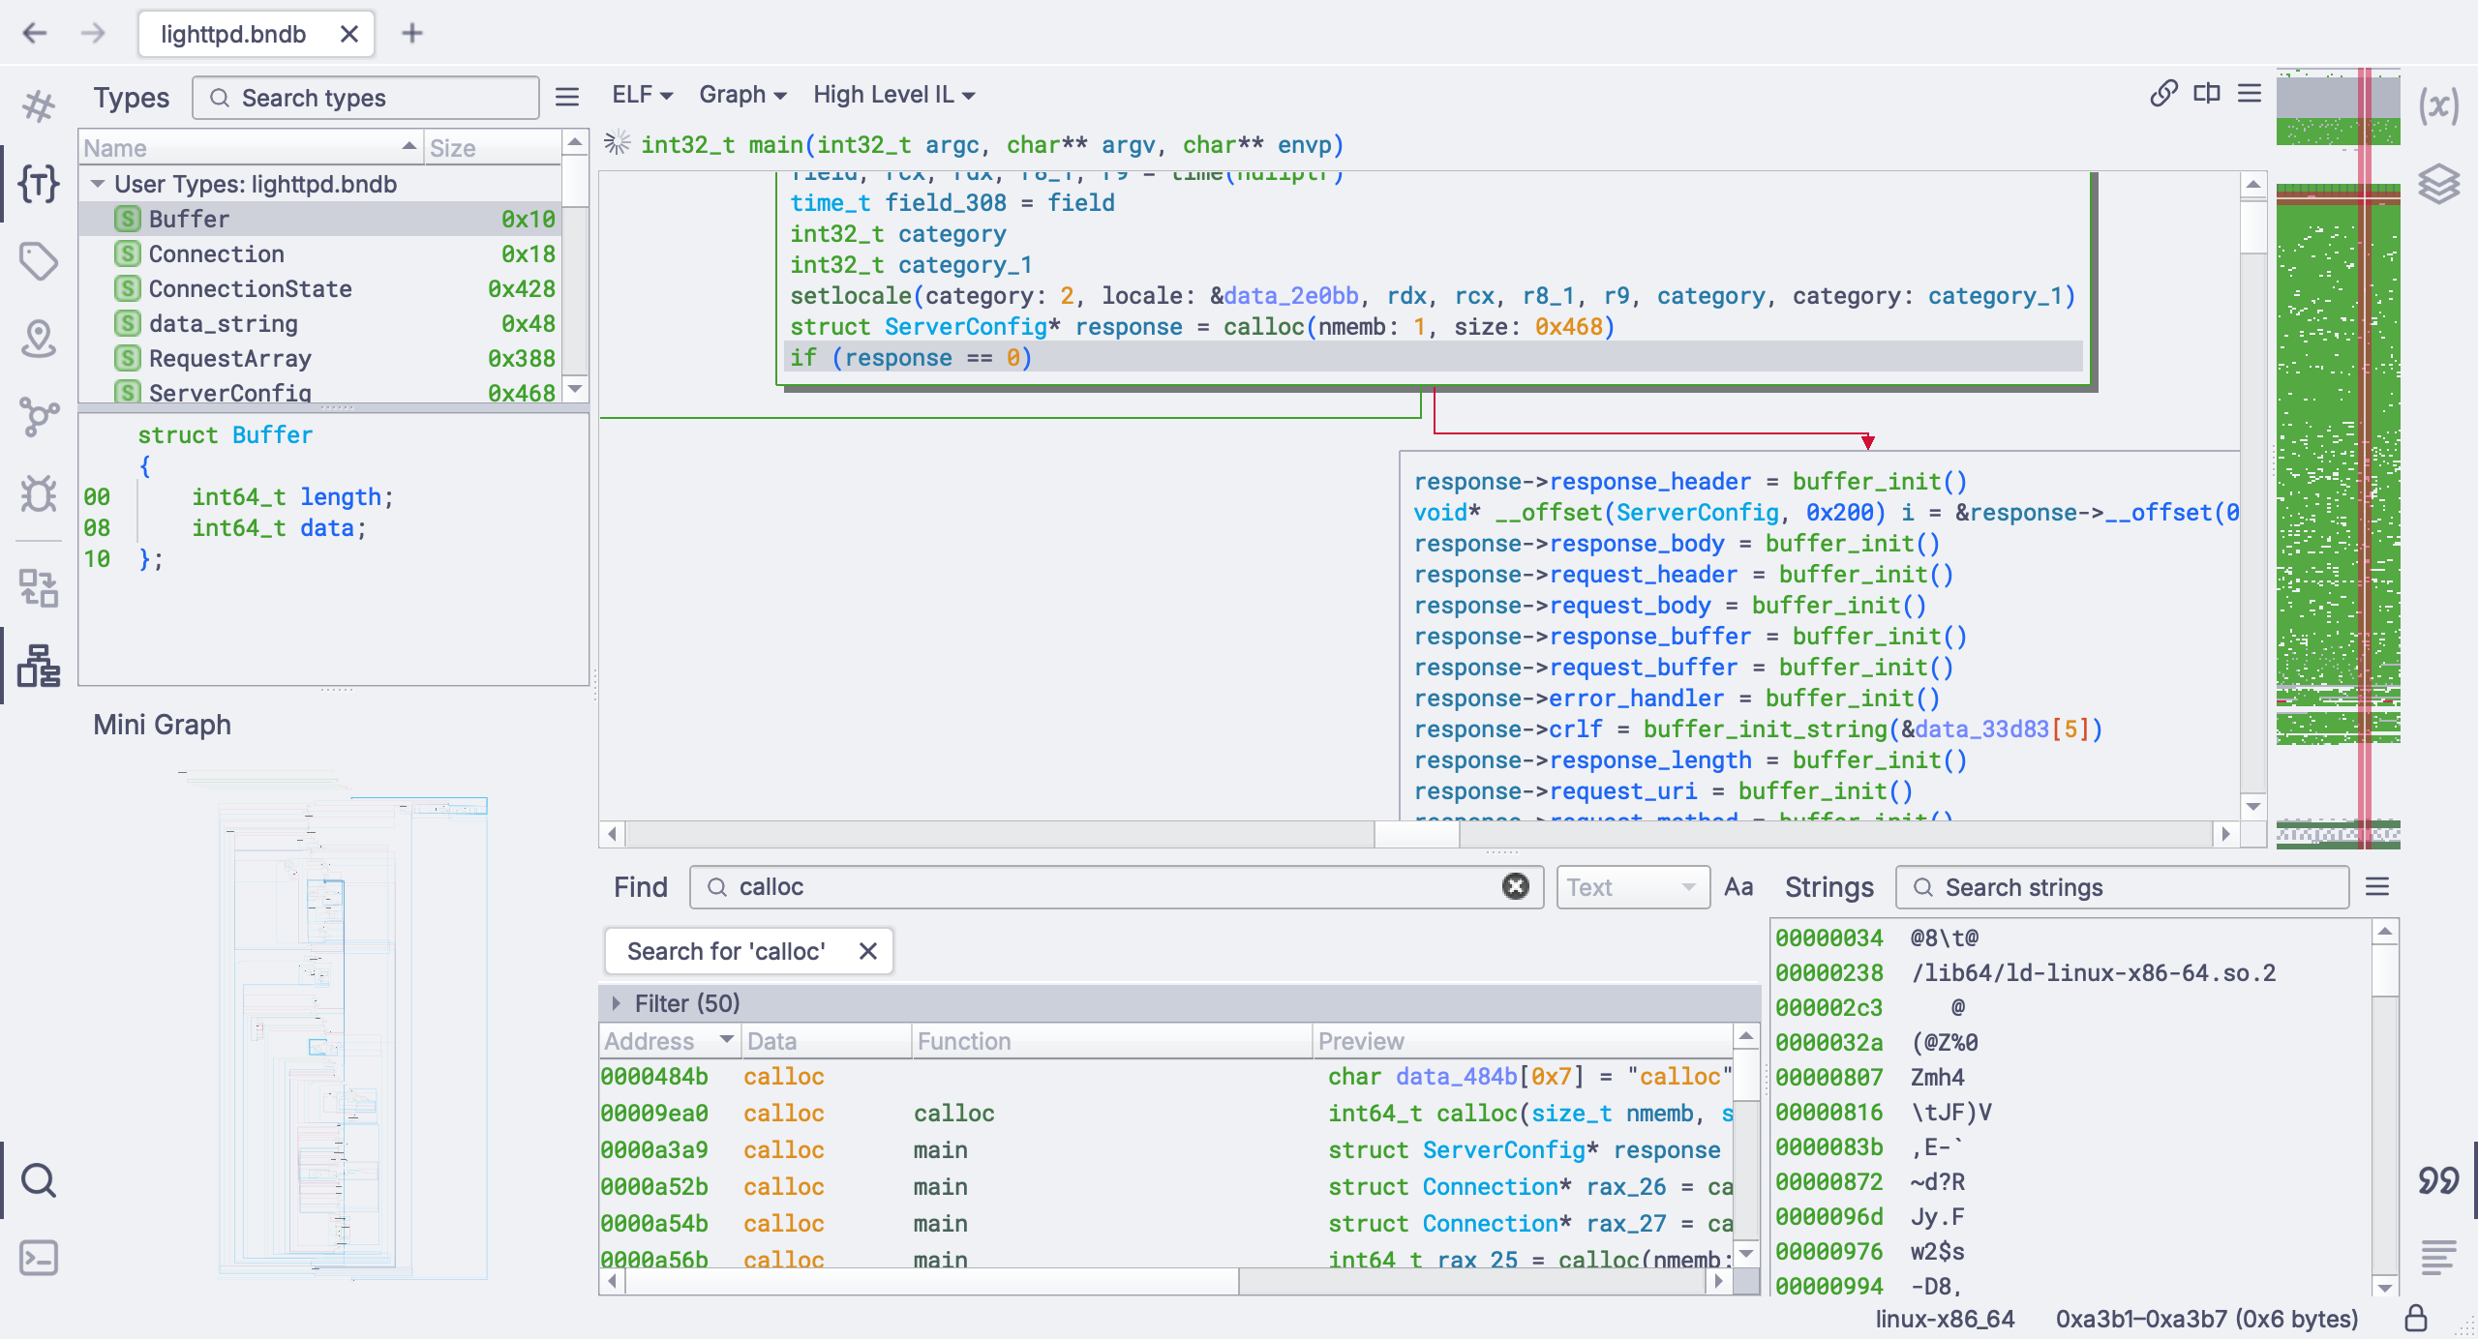Collapse User Types: lighttpd.bndb tree node
The width and height of the screenshot is (2478, 1339).
point(98,184)
